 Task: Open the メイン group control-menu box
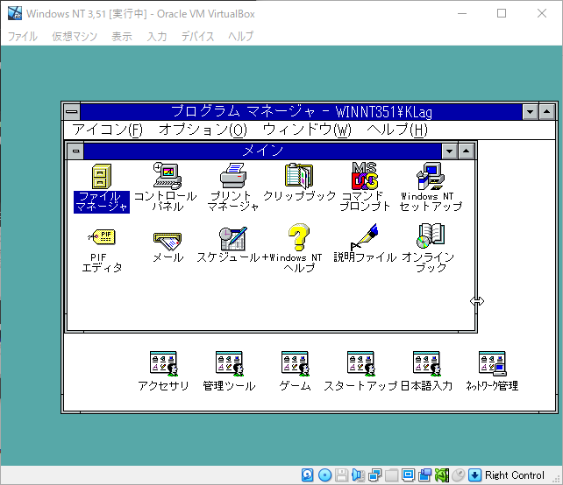75,151
